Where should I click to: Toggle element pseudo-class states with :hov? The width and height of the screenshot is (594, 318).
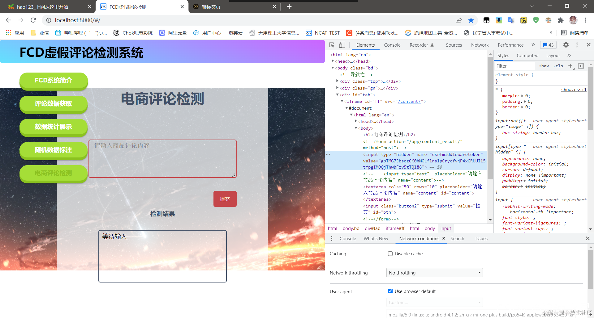[544, 66]
